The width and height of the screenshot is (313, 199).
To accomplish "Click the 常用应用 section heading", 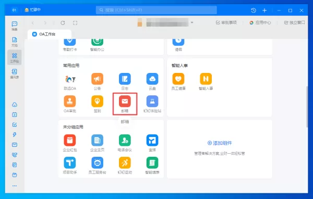I will click(71, 66).
